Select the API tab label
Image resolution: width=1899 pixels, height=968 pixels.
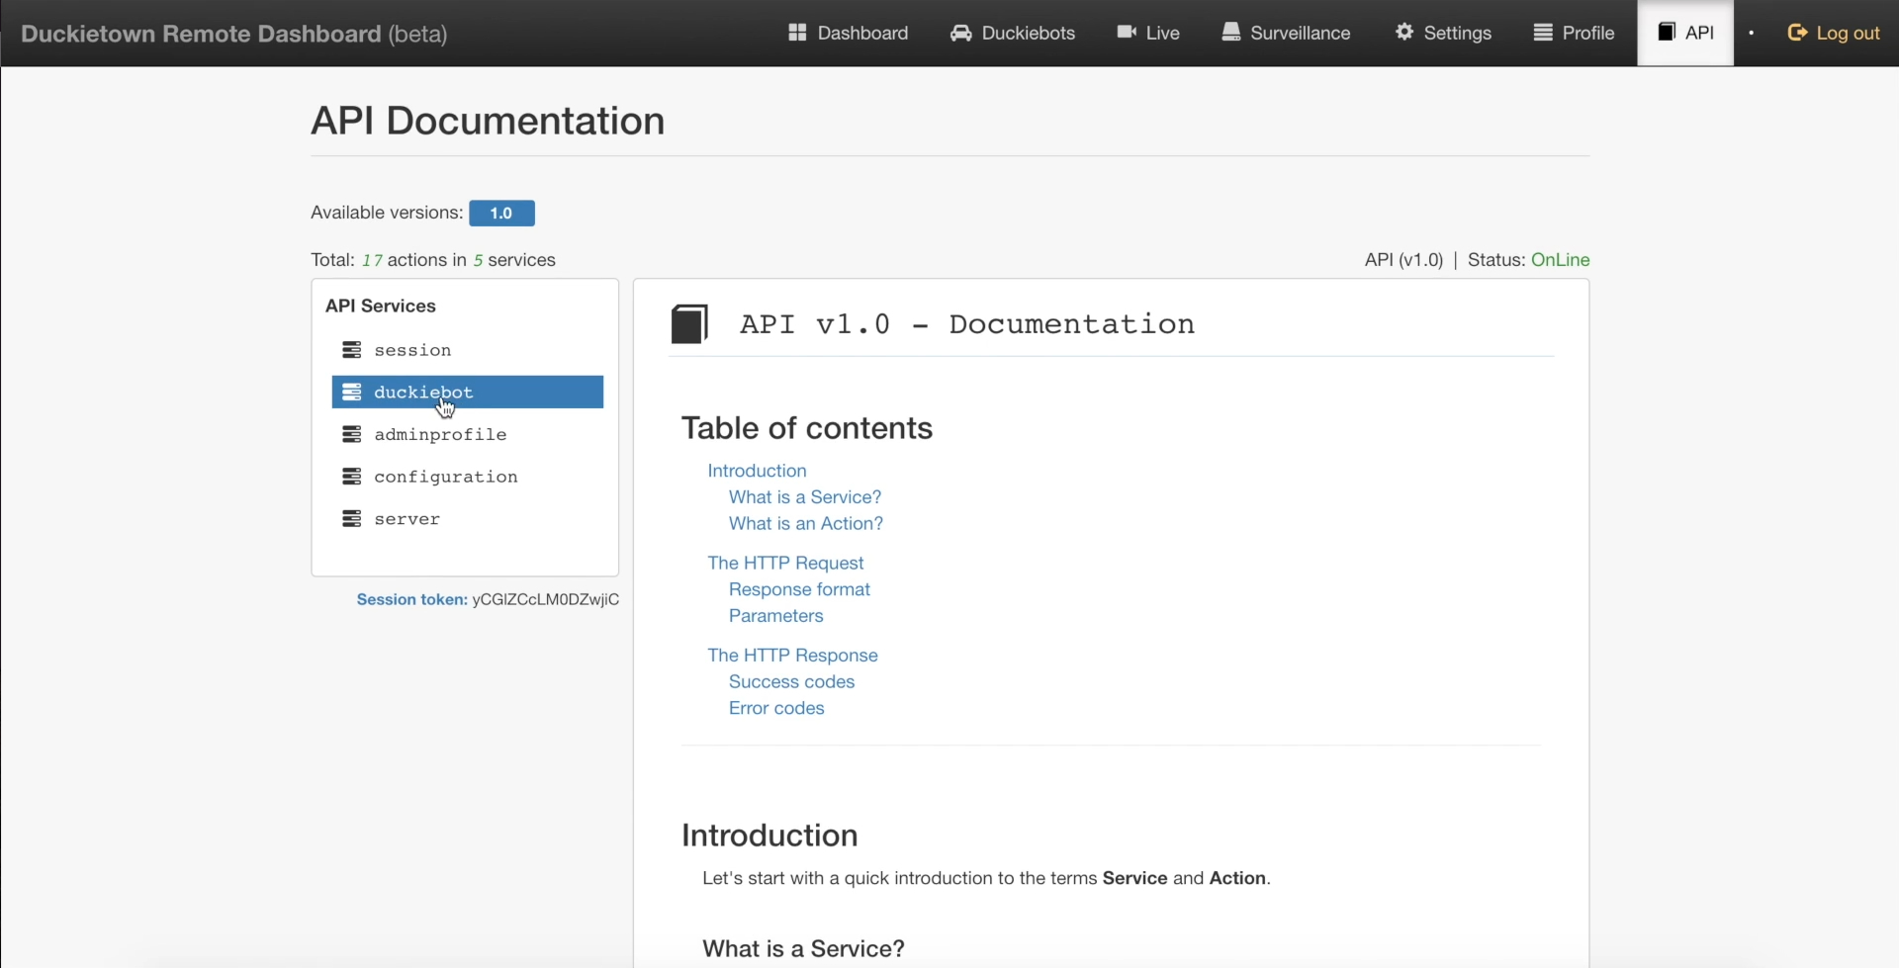pyautogui.click(x=1699, y=33)
